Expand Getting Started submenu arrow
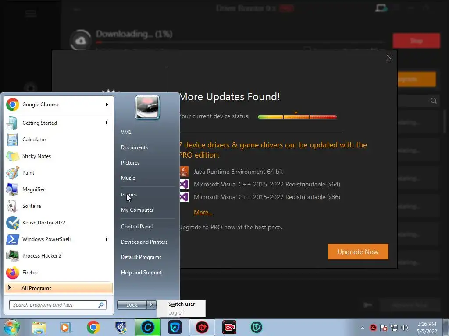The width and height of the screenshot is (449, 336). (107, 123)
